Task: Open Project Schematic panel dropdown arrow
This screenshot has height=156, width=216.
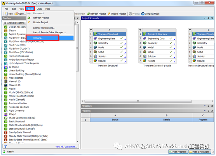Action: (x=205, y=18)
